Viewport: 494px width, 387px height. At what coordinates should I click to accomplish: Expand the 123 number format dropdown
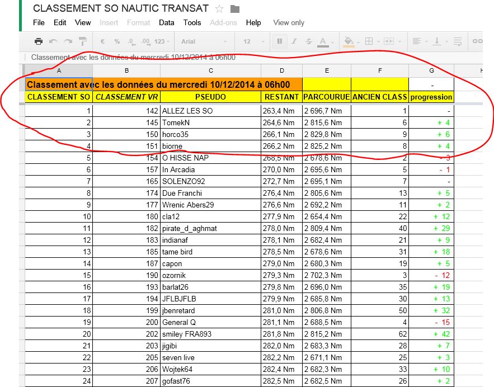click(x=161, y=41)
